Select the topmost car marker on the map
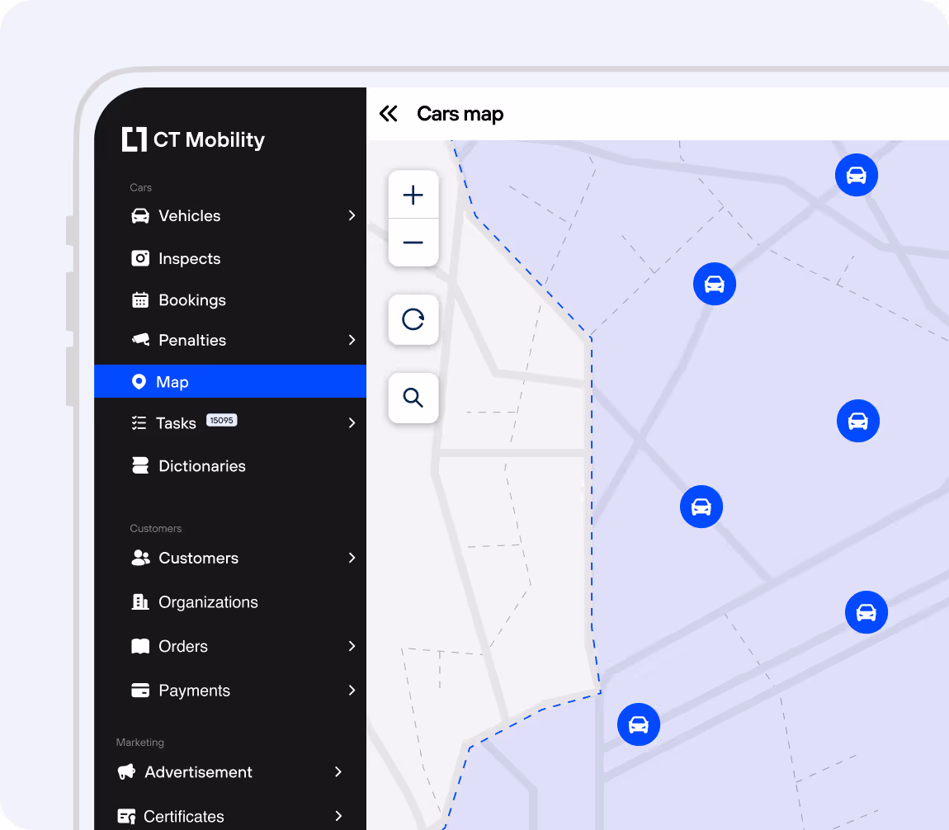This screenshot has height=830, width=949. pyautogui.click(x=857, y=175)
